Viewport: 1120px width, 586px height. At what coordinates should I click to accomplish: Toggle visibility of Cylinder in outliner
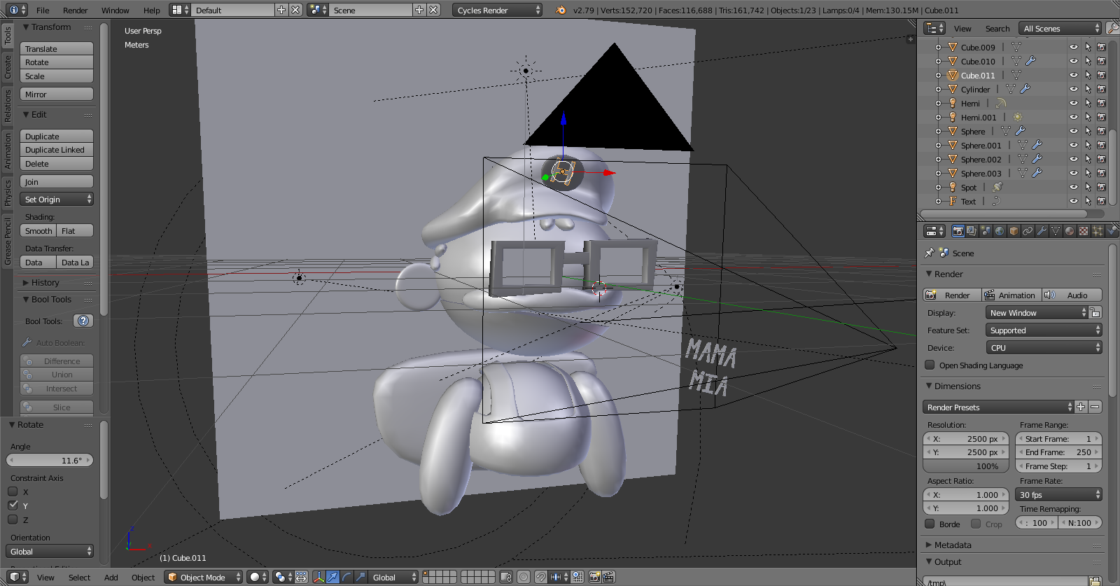(1074, 89)
